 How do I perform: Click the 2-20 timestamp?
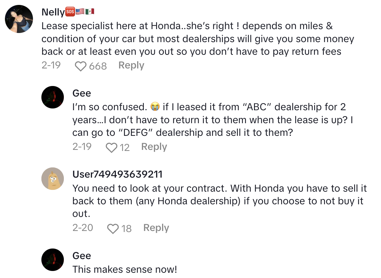(x=83, y=228)
